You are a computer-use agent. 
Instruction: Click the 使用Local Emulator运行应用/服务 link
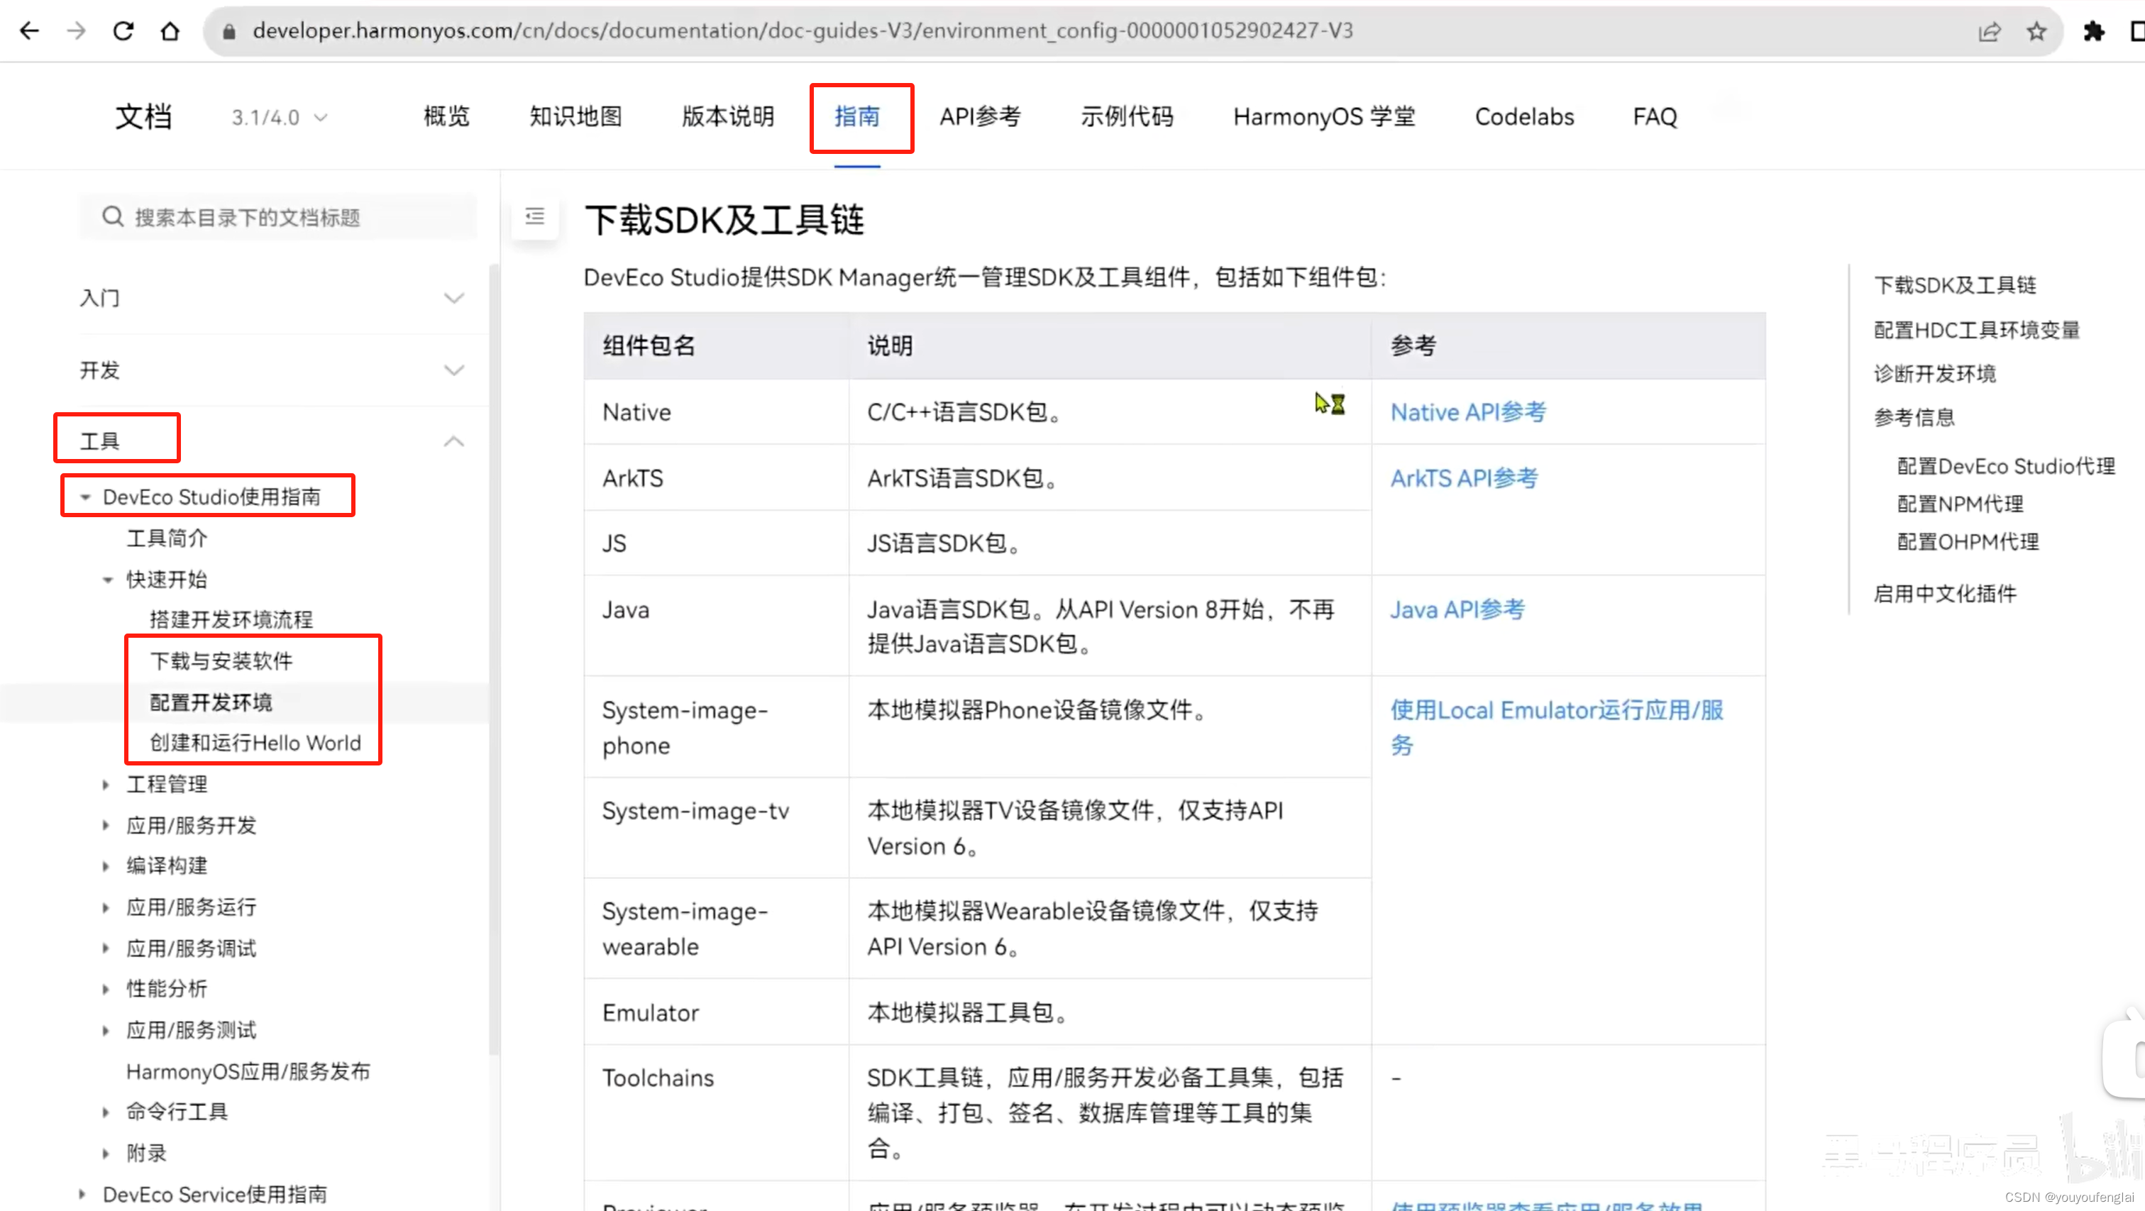pos(1555,710)
